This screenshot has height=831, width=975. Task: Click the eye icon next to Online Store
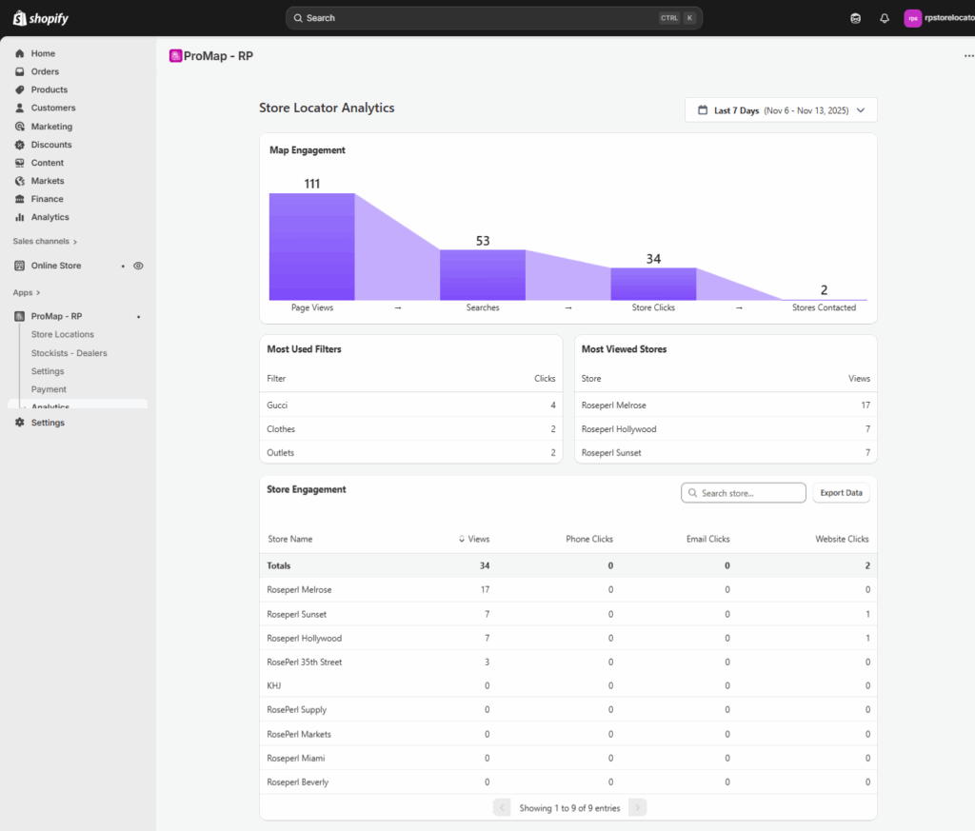tap(138, 266)
